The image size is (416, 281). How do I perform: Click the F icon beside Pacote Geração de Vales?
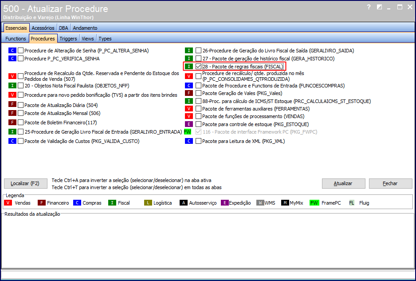pos(189,93)
